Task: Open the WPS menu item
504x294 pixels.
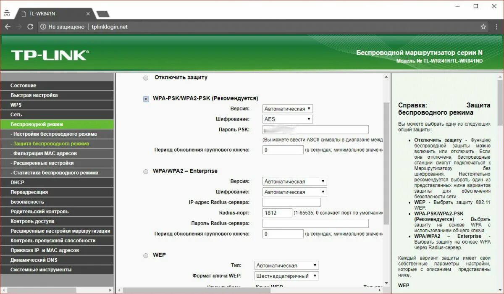Action: click(57, 105)
